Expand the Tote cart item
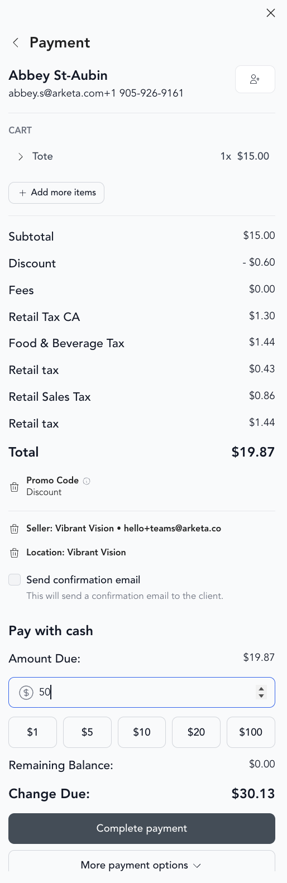This screenshot has height=883, width=287. [21, 157]
